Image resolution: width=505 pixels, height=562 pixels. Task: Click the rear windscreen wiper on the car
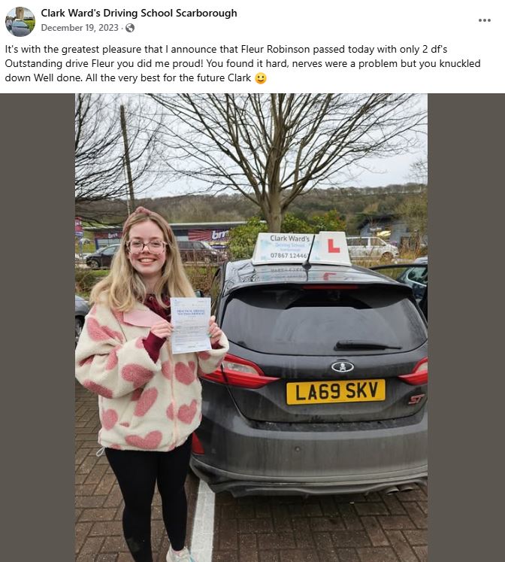pos(367,345)
